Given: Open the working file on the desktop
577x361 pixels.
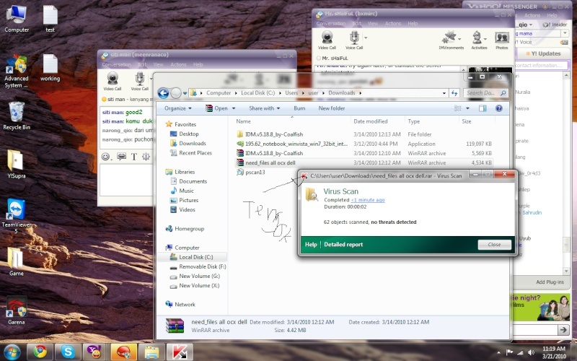Looking at the screenshot, I should [x=50, y=68].
